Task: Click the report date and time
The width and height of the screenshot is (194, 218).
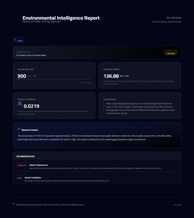Action: click(x=166, y=22)
